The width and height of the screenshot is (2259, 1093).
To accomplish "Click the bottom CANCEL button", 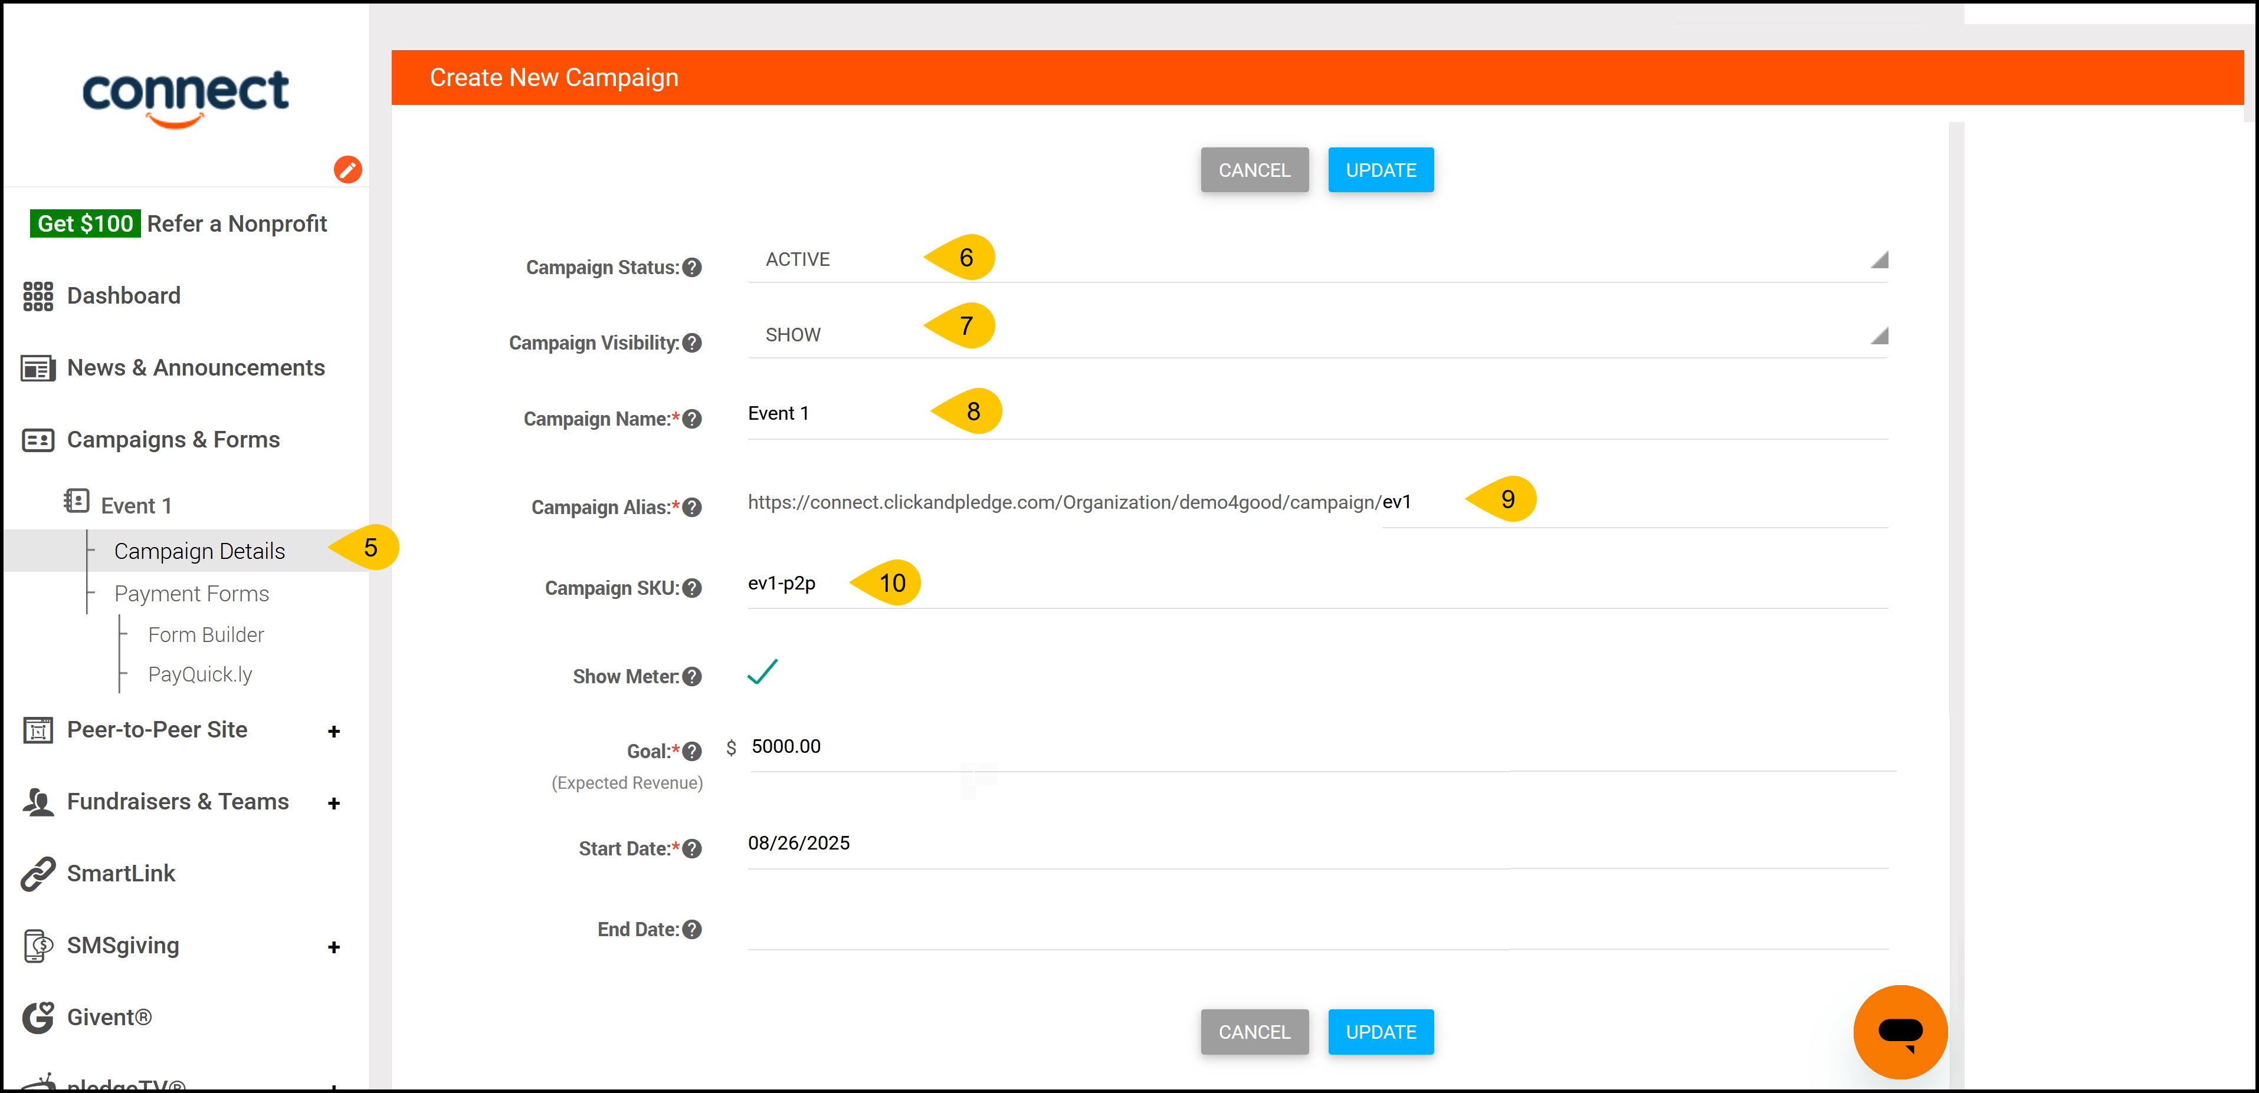I will tap(1254, 1032).
